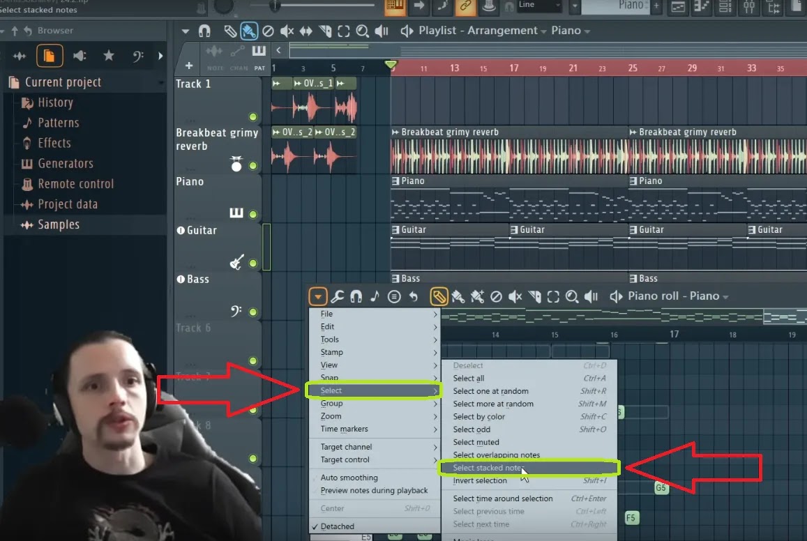Image resolution: width=807 pixels, height=541 pixels.
Task: Toggle Detached checkmark in Piano roll menu
Action: click(375, 526)
